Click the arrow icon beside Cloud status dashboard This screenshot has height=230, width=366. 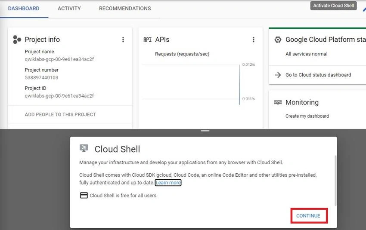pos(278,75)
